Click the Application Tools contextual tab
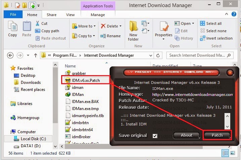Image resolution: width=241 pixels, height=160 pixels. pos(98,6)
